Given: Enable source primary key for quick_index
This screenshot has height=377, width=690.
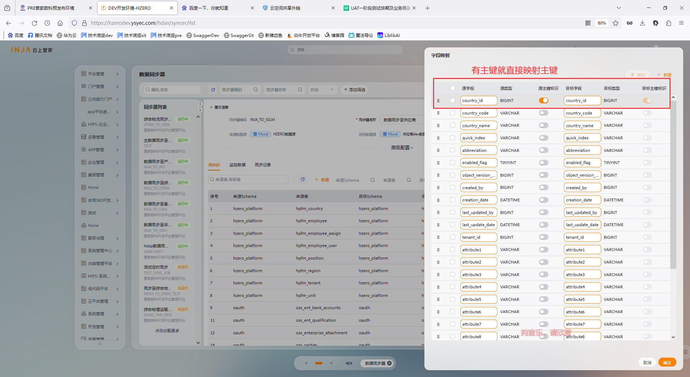Looking at the screenshot, I should pos(544,138).
